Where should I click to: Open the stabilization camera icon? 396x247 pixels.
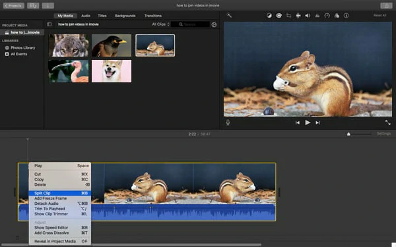[x=298, y=16]
